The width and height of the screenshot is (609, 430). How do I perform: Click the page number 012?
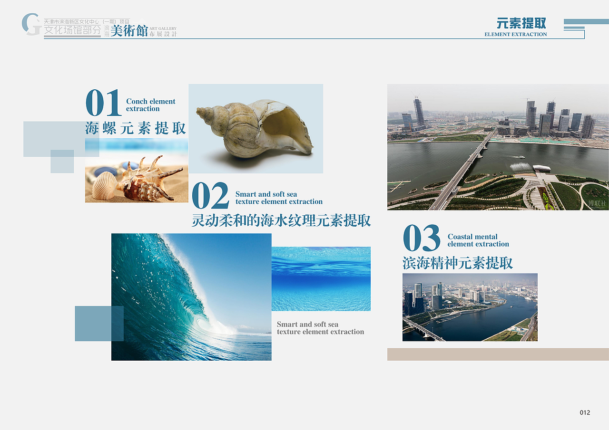pyautogui.click(x=585, y=412)
